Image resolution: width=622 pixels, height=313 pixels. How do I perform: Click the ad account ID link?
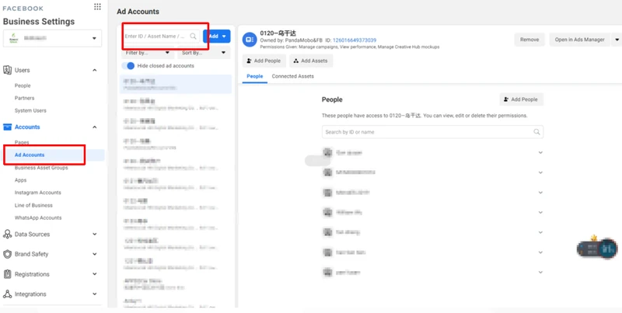click(355, 40)
